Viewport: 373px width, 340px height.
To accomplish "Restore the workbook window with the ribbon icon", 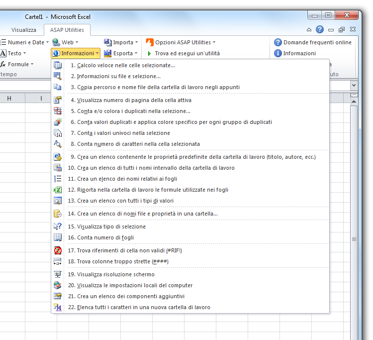I will click(342, 29).
